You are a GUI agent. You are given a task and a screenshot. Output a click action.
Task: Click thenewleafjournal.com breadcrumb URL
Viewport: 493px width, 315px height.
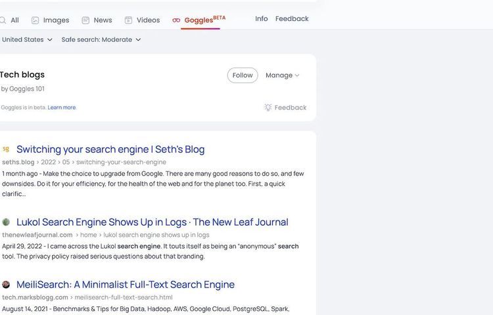pyautogui.click(x=105, y=235)
